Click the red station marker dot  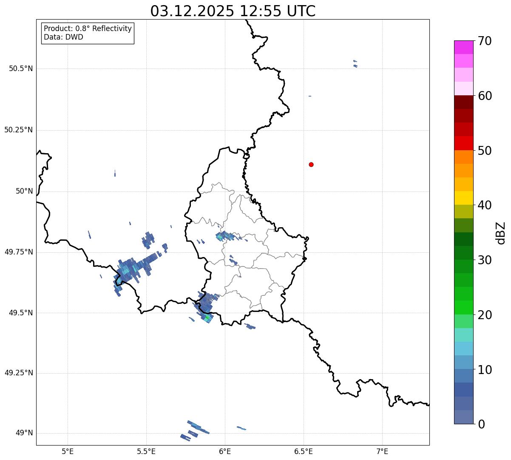(311, 164)
